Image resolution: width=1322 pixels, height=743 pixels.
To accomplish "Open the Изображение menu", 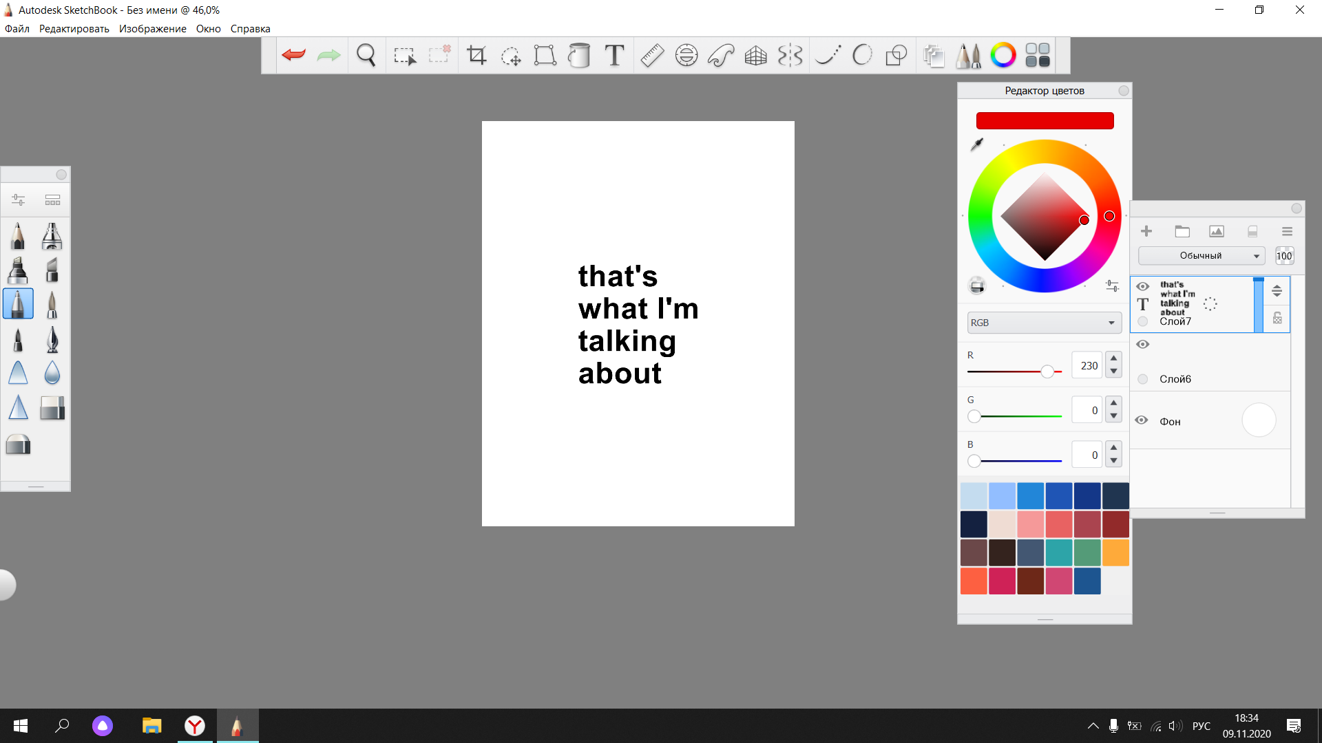I will (152, 29).
